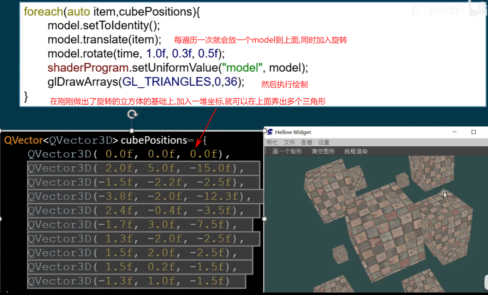The height and width of the screenshot is (295, 488).
Task: Open the 设置 menu
Action: click(323, 142)
